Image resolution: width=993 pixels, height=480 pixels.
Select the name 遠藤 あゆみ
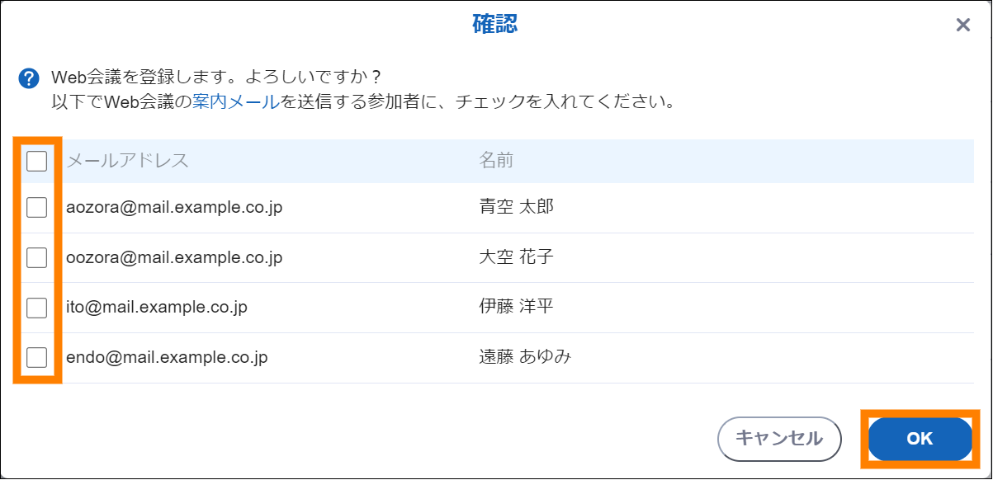tap(525, 357)
